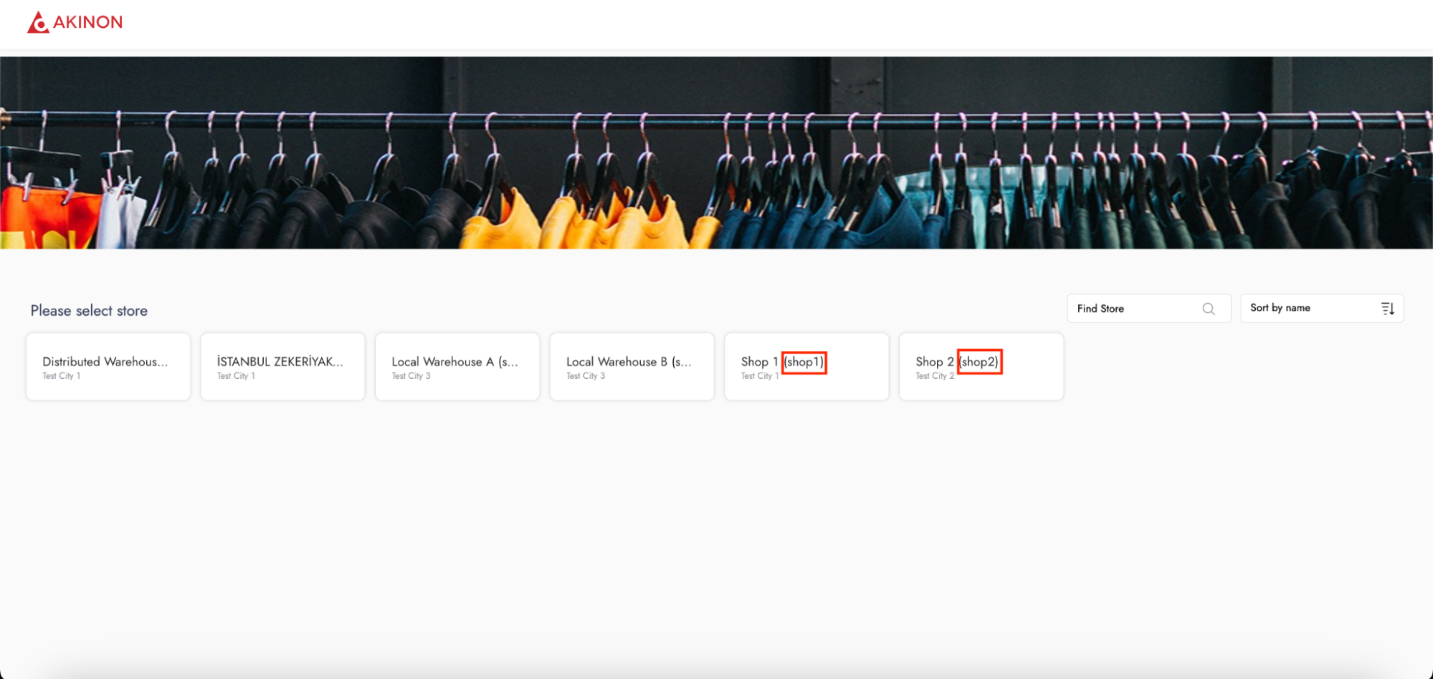Image resolution: width=1433 pixels, height=679 pixels.
Task: Click the sort order icon
Action: click(x=1387, y=309)
